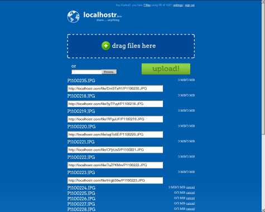
Task: Select the P1100223.JPG URL field
Action: 115,180
